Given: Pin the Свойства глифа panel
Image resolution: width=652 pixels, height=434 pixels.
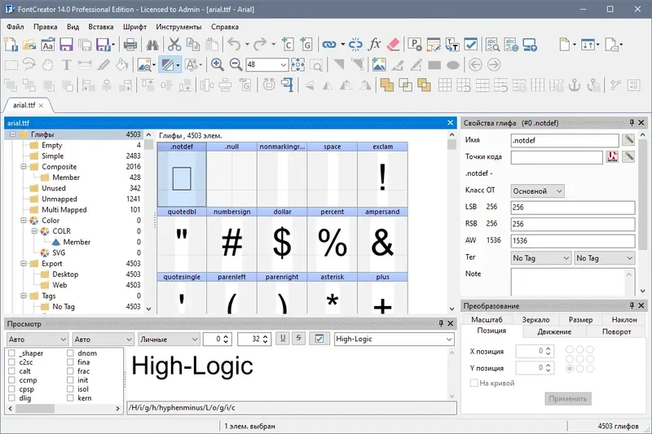Looking at the screenshot, I should coord(632,122).
